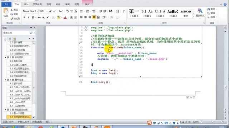Toggle Italic formatting
229x128 pixels.
29,17
